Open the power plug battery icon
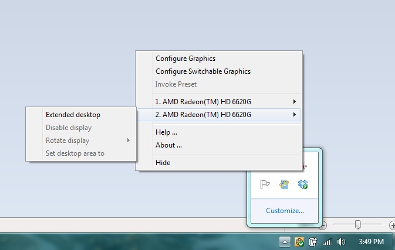Viewport: 395px width, 250px height. click(313, 242)
